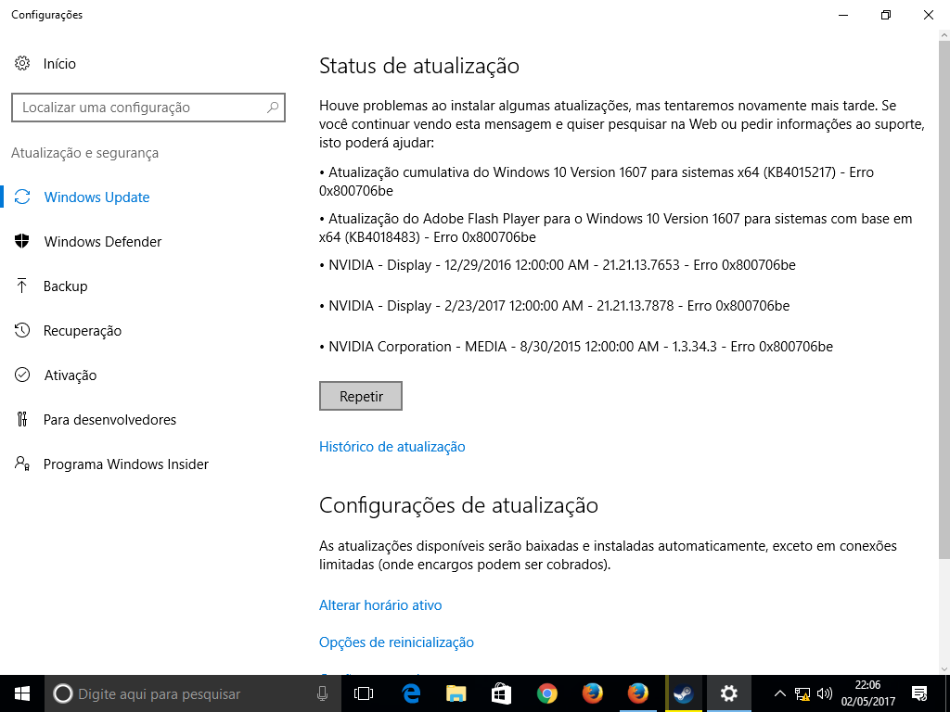Open the Windows Store taskbar icon
The width and height of the screenshot is (950, 712).
click(x=501, y=693)
